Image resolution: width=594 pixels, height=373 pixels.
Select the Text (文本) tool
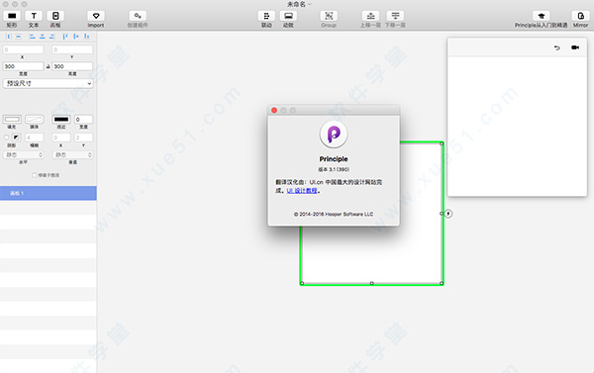(x=34, y=16)
